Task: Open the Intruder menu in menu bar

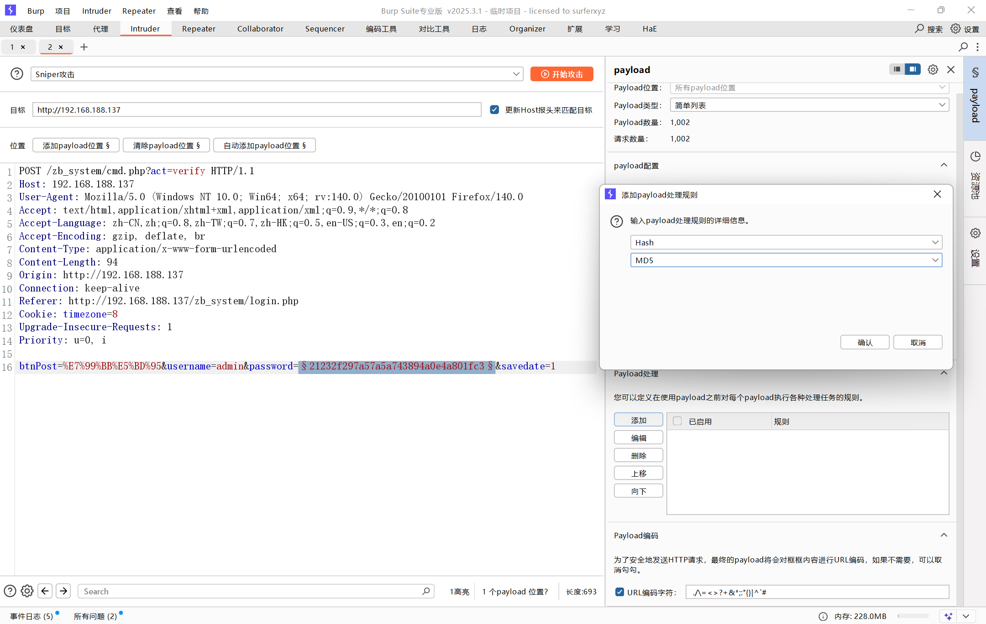Action: [96, 10]
